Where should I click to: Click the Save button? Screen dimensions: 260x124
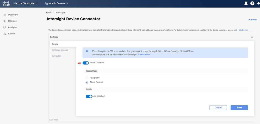tap(239, 107)
